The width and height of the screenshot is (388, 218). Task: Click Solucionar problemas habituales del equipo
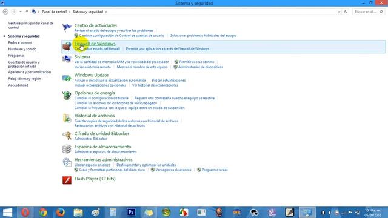203,35
